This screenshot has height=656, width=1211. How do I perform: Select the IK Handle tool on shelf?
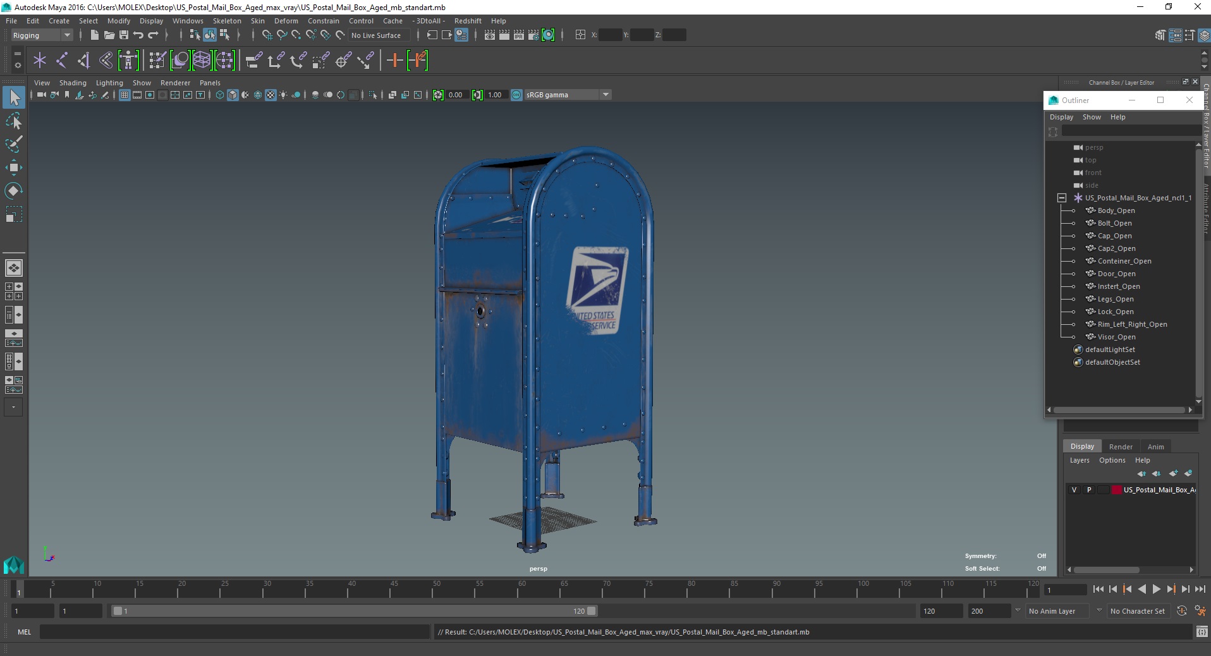(84, 61)
